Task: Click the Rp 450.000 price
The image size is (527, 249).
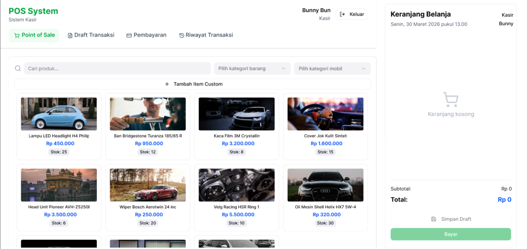Action: tap(60, 144)
